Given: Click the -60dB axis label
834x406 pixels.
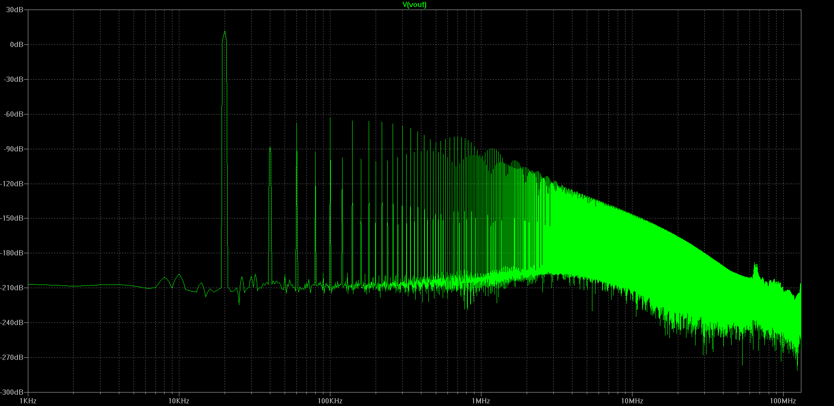Looking at the screenshot, I should [x=14, y=114].
